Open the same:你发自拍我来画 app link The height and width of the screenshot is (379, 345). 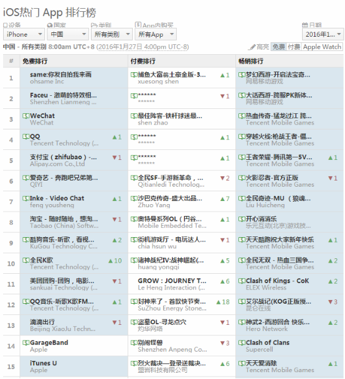[x=61, y=75]
